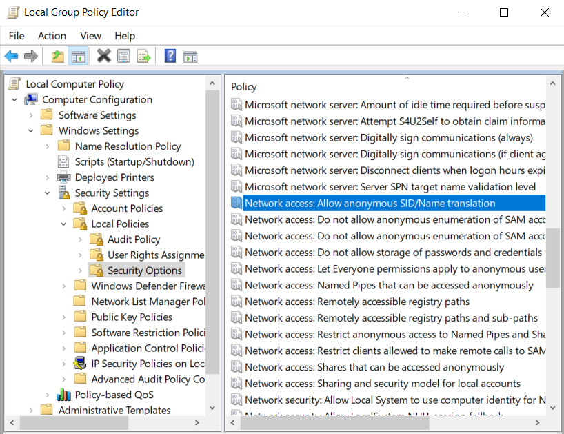Viewport: 564px width, 434px height.
Task: Click the Export List toolbar icon
Action: click(143, 55)
